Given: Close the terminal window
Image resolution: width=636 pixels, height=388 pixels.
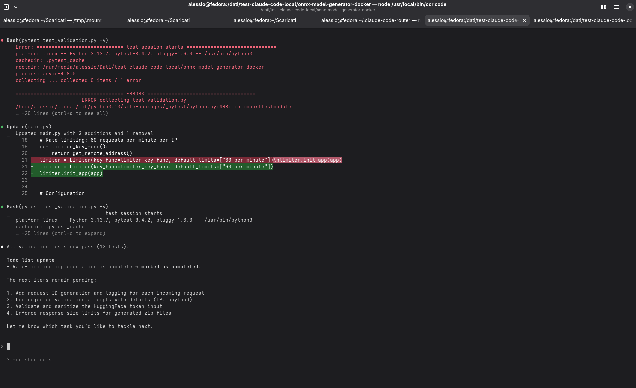Looking at the screenshot, I should click(x=630, y=7).
